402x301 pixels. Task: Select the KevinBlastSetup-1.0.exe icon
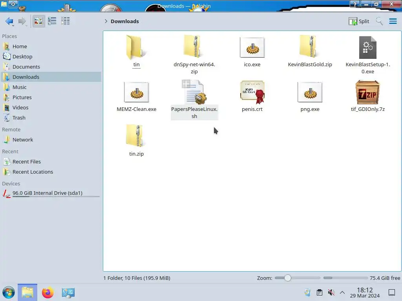coord(367,47)
